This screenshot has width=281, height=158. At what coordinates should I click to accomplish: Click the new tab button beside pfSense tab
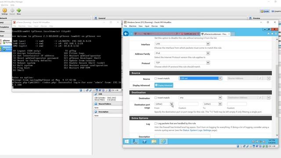pos(233,34)
